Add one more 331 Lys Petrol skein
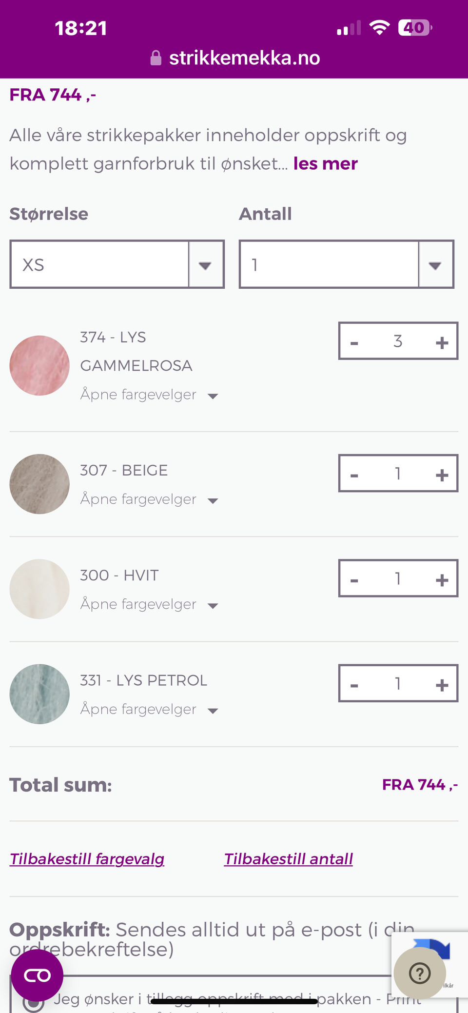468x1013 pixels. [x=442, y=685]
